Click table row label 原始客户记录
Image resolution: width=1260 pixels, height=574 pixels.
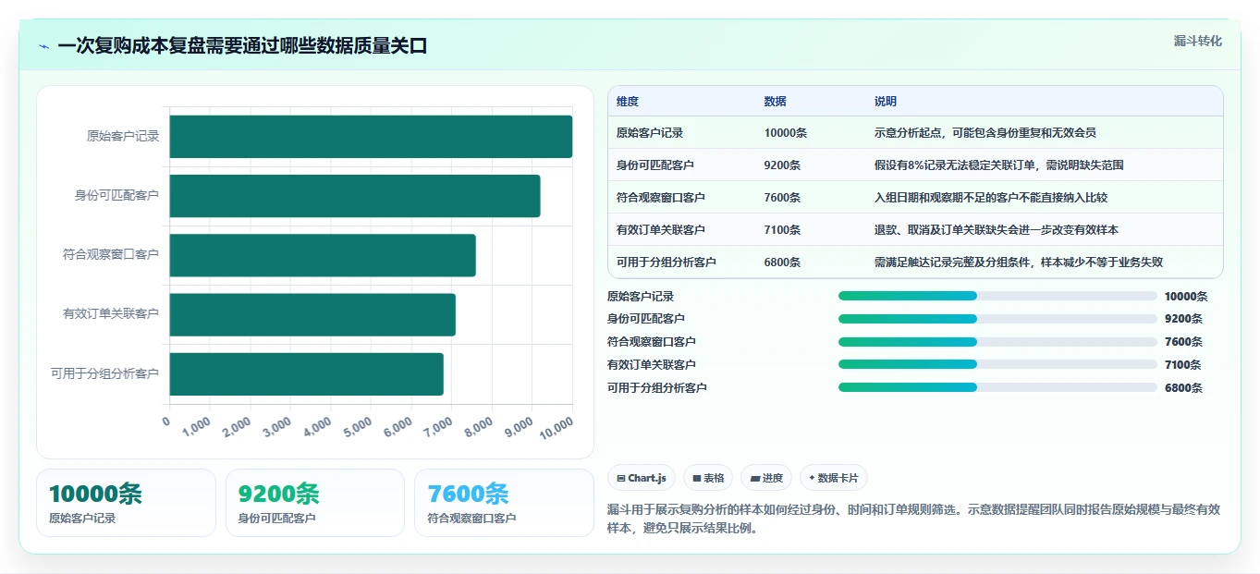click(650, 133)
